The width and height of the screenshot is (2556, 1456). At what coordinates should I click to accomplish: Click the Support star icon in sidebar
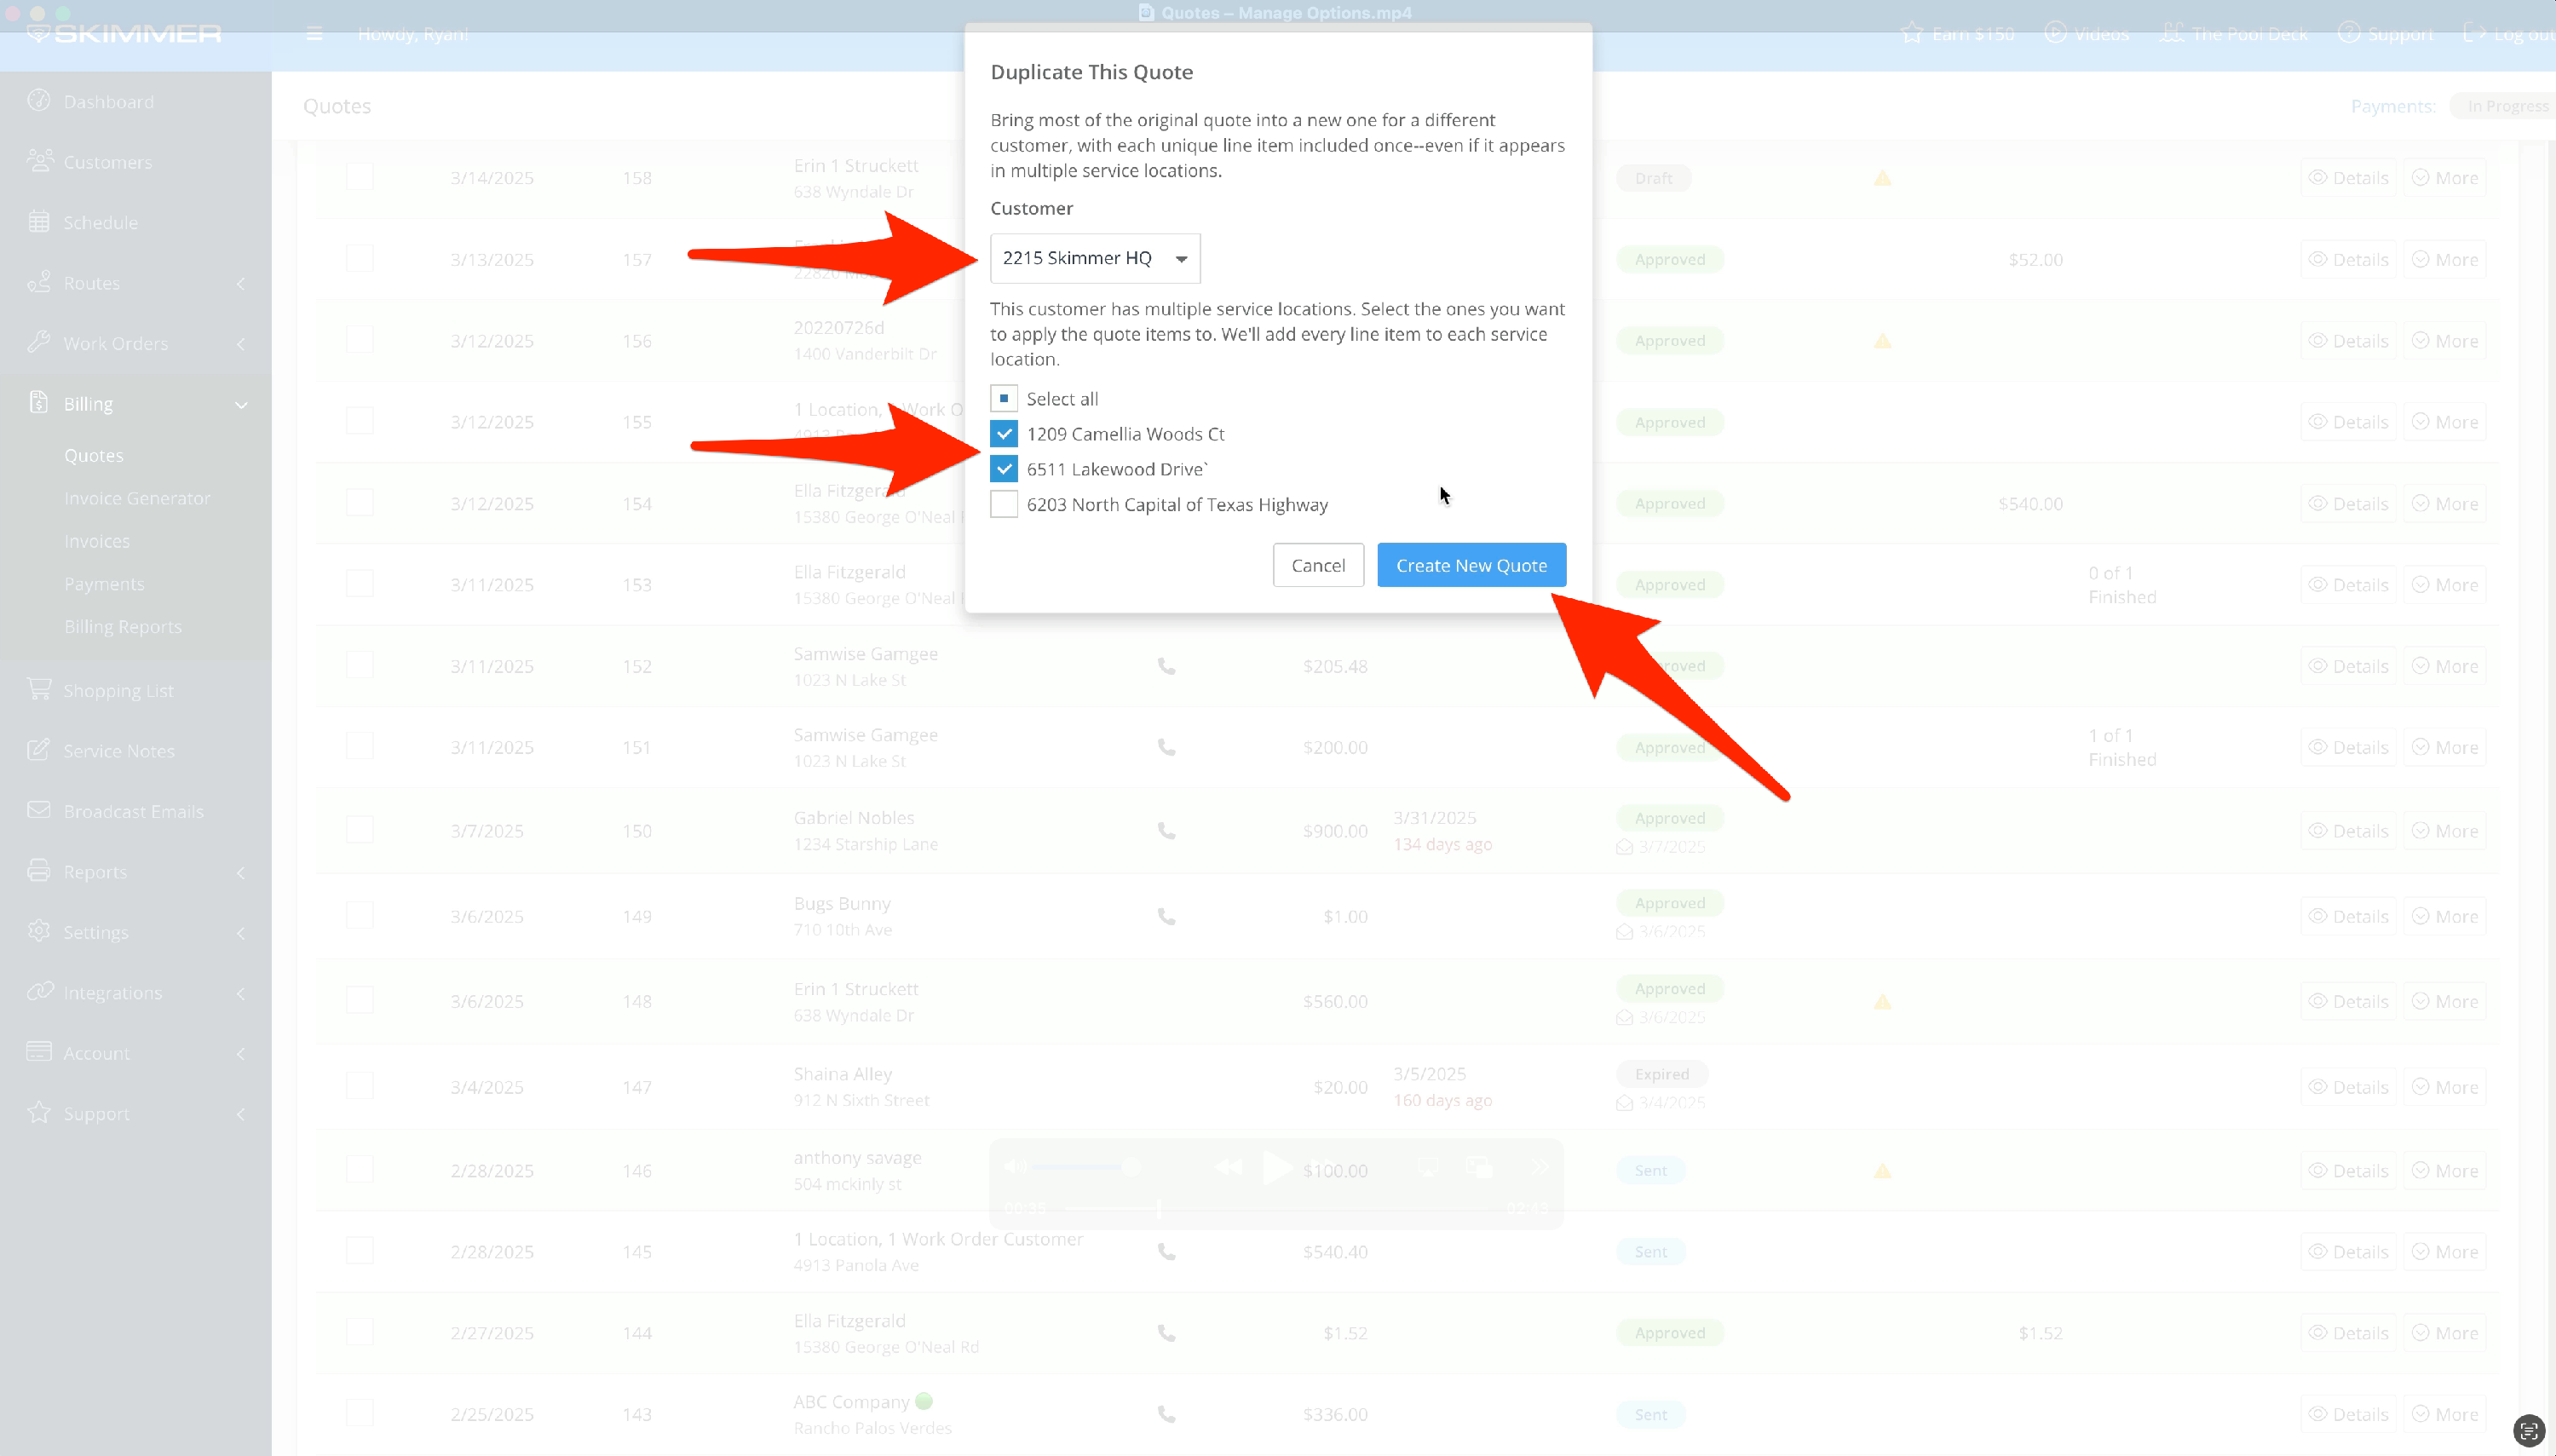(39, 1112)
